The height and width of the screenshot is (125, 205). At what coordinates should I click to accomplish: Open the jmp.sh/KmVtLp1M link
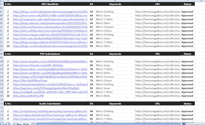[28, 96]
